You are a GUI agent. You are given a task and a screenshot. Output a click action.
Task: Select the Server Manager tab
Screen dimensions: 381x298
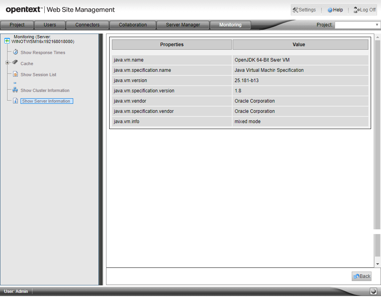click(x=183, y=25)
